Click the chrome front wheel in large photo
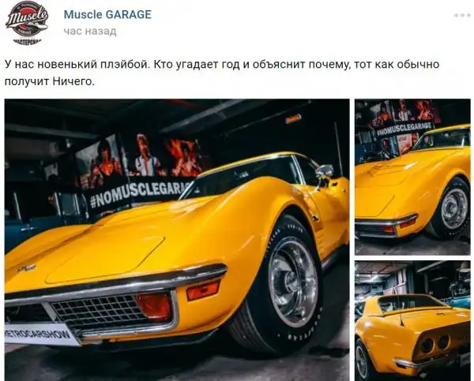Image resolution: width=474 pixels, height=381 pixels. 292,282
